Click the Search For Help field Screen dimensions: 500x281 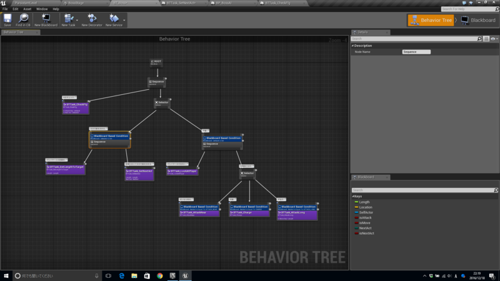point(468,9)
